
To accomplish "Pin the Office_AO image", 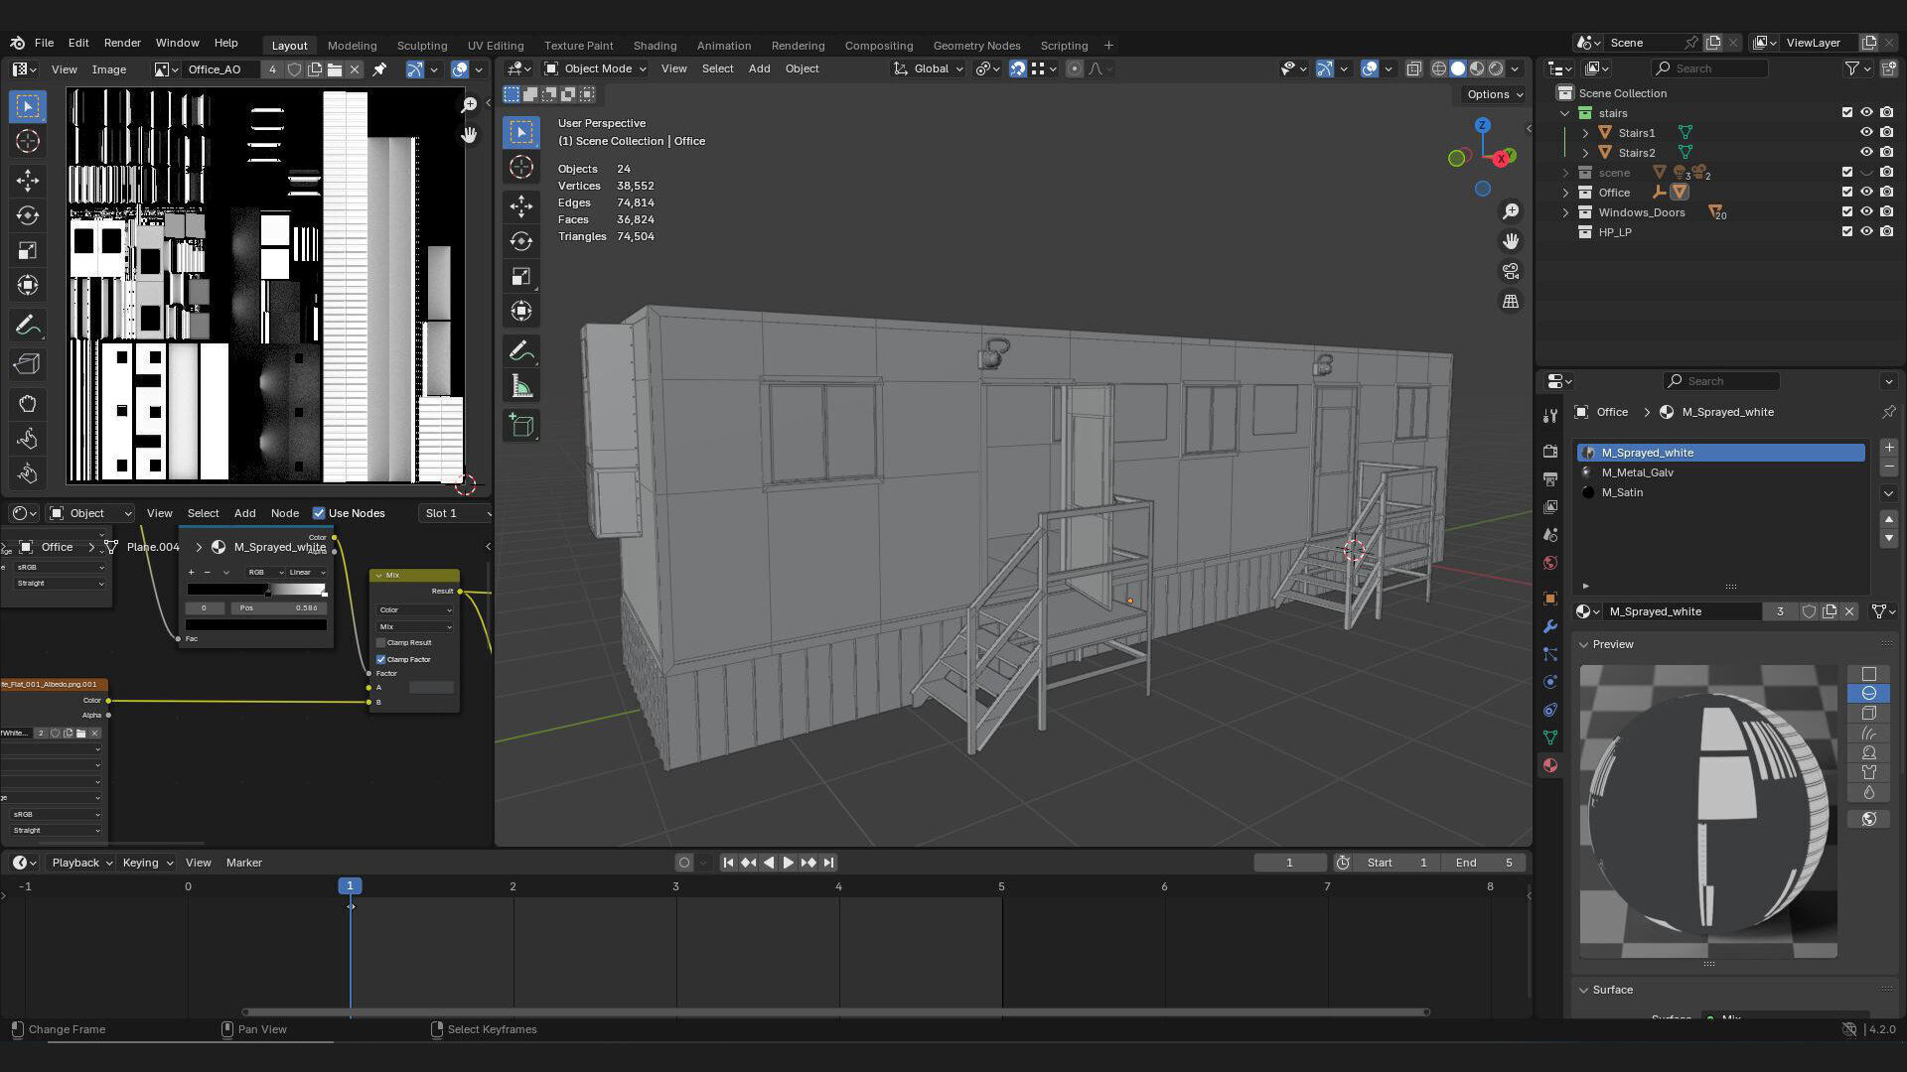I will pos(379,69).
